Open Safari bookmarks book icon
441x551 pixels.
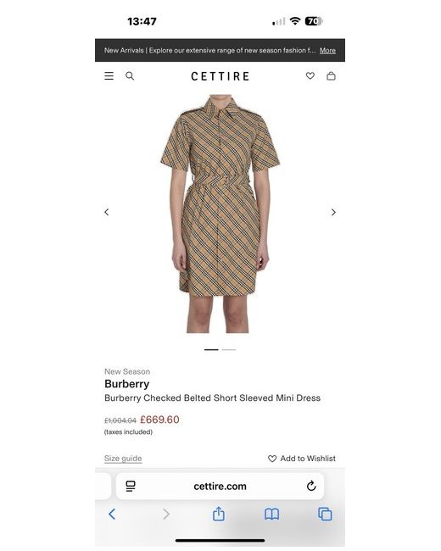click(272, 515)
